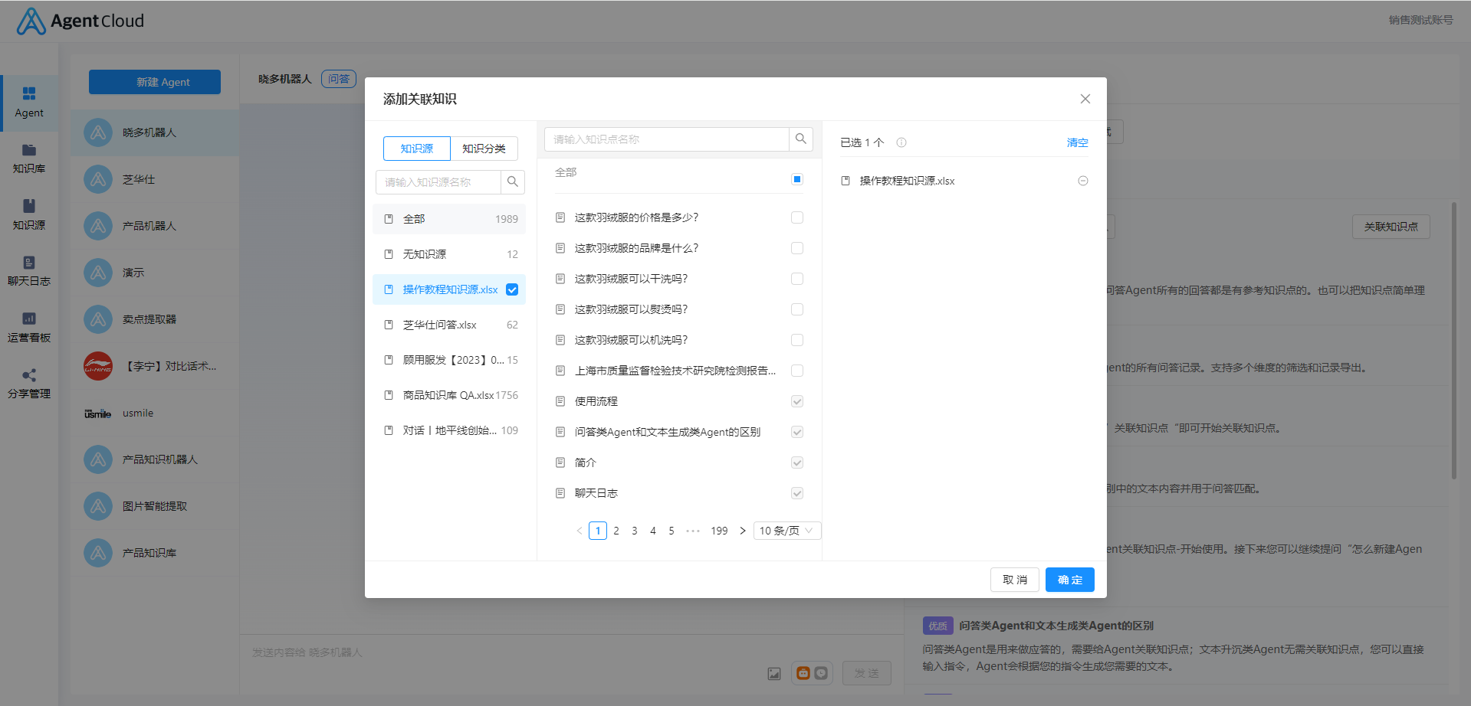Screen dimensions: 1471x706
Task: Click 清空 link to clear selection
Action: coord(1078,142)
